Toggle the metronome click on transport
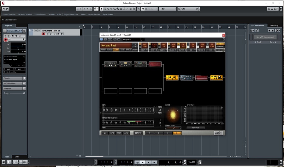This screenshot has height=167, width=284. (200, 162)
